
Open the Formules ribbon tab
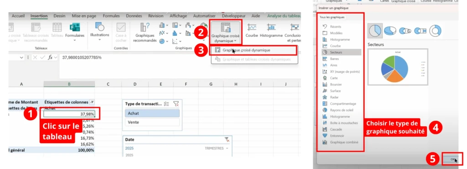click(111, 16)
